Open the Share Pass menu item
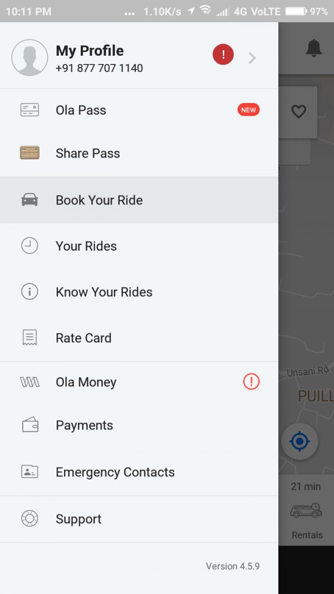 pyautogui.click(x=88, y=153)
